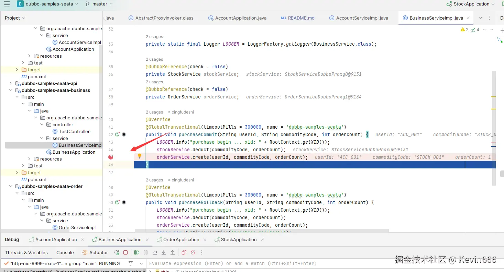The image size is (504, 272).
Task: Switch to Threads & Variables tab
Action: tap(26, 253)
